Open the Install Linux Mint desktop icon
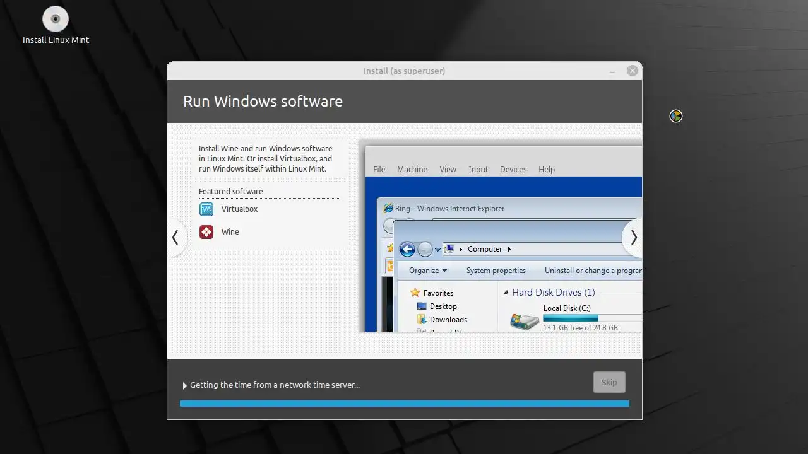 point(56,26)
